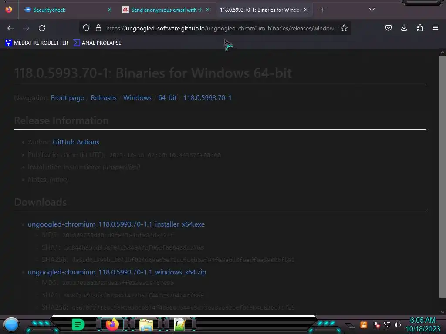Go forward with the forward arrow
Screen dimensions: 446x334
click(26, 28)
